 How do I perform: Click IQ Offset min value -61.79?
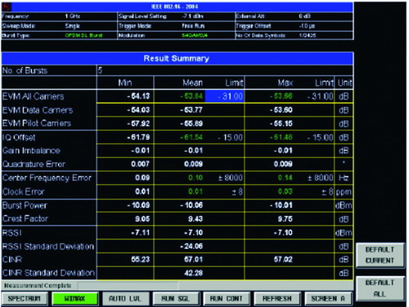[138, 137]
